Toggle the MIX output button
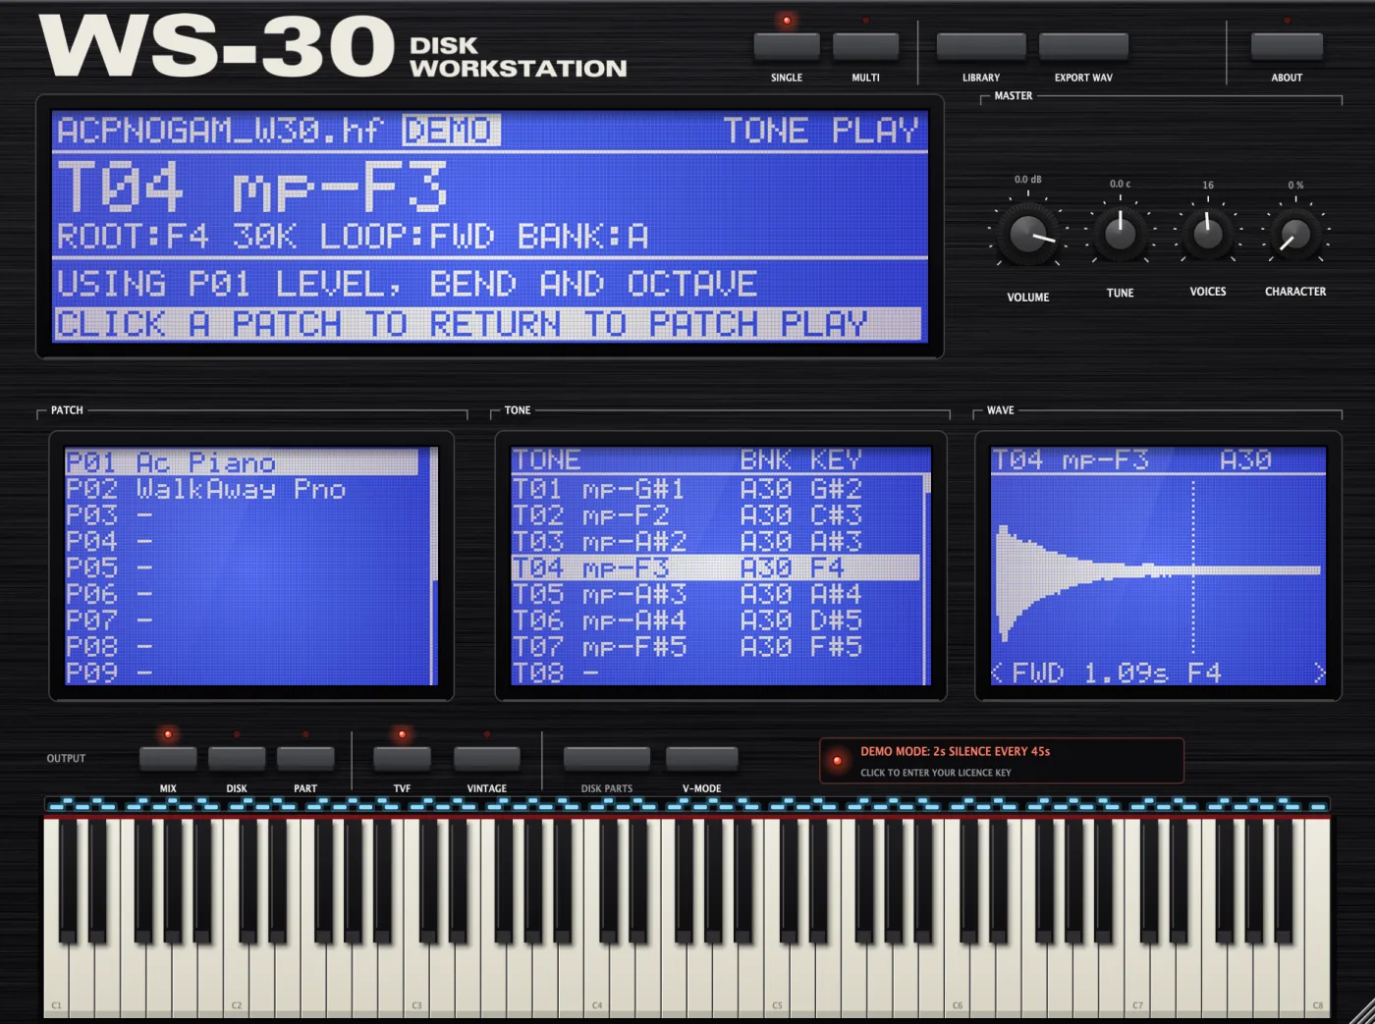Viewport: 1375px width, 1024px height. click(x=168, y=758)
